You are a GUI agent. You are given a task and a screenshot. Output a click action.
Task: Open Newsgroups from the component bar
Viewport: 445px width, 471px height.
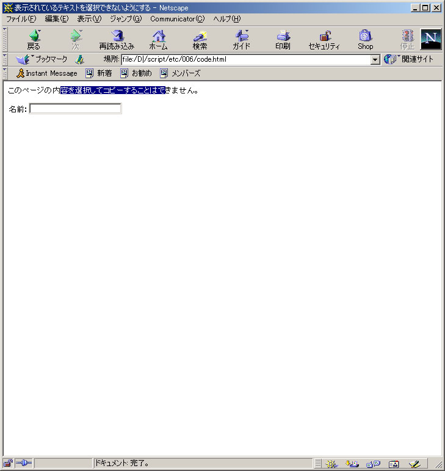tap(373, 464)
